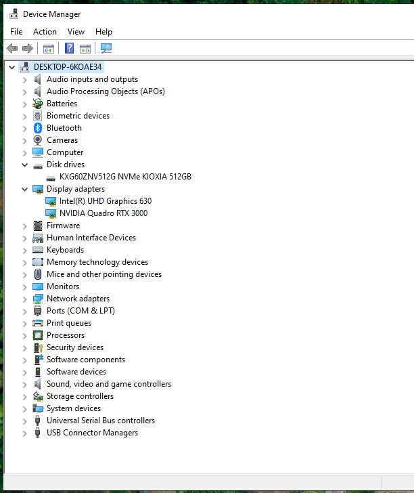Image resolution: width=414 pixels, height=493 pixels.
Task: Select Intel(R) UHD Graphics 630 device
Action: 106,201
